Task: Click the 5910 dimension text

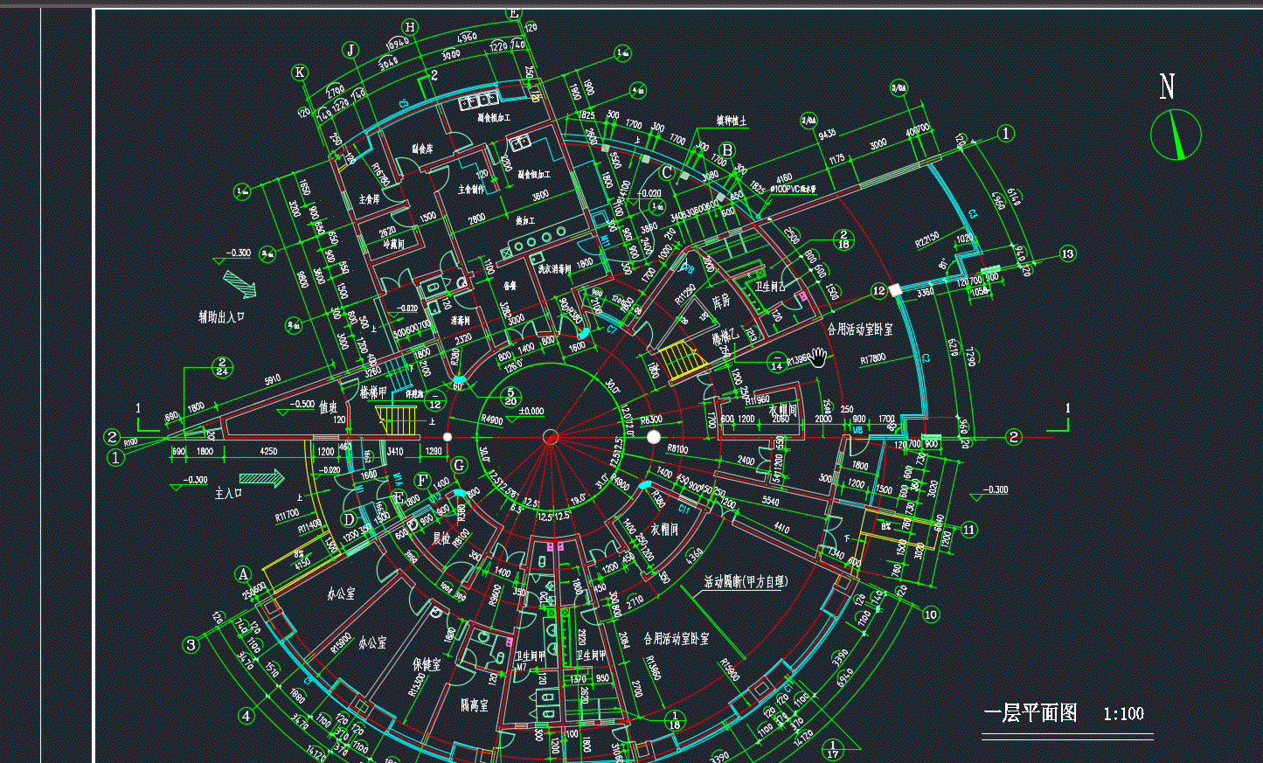Action: (273, 379)
